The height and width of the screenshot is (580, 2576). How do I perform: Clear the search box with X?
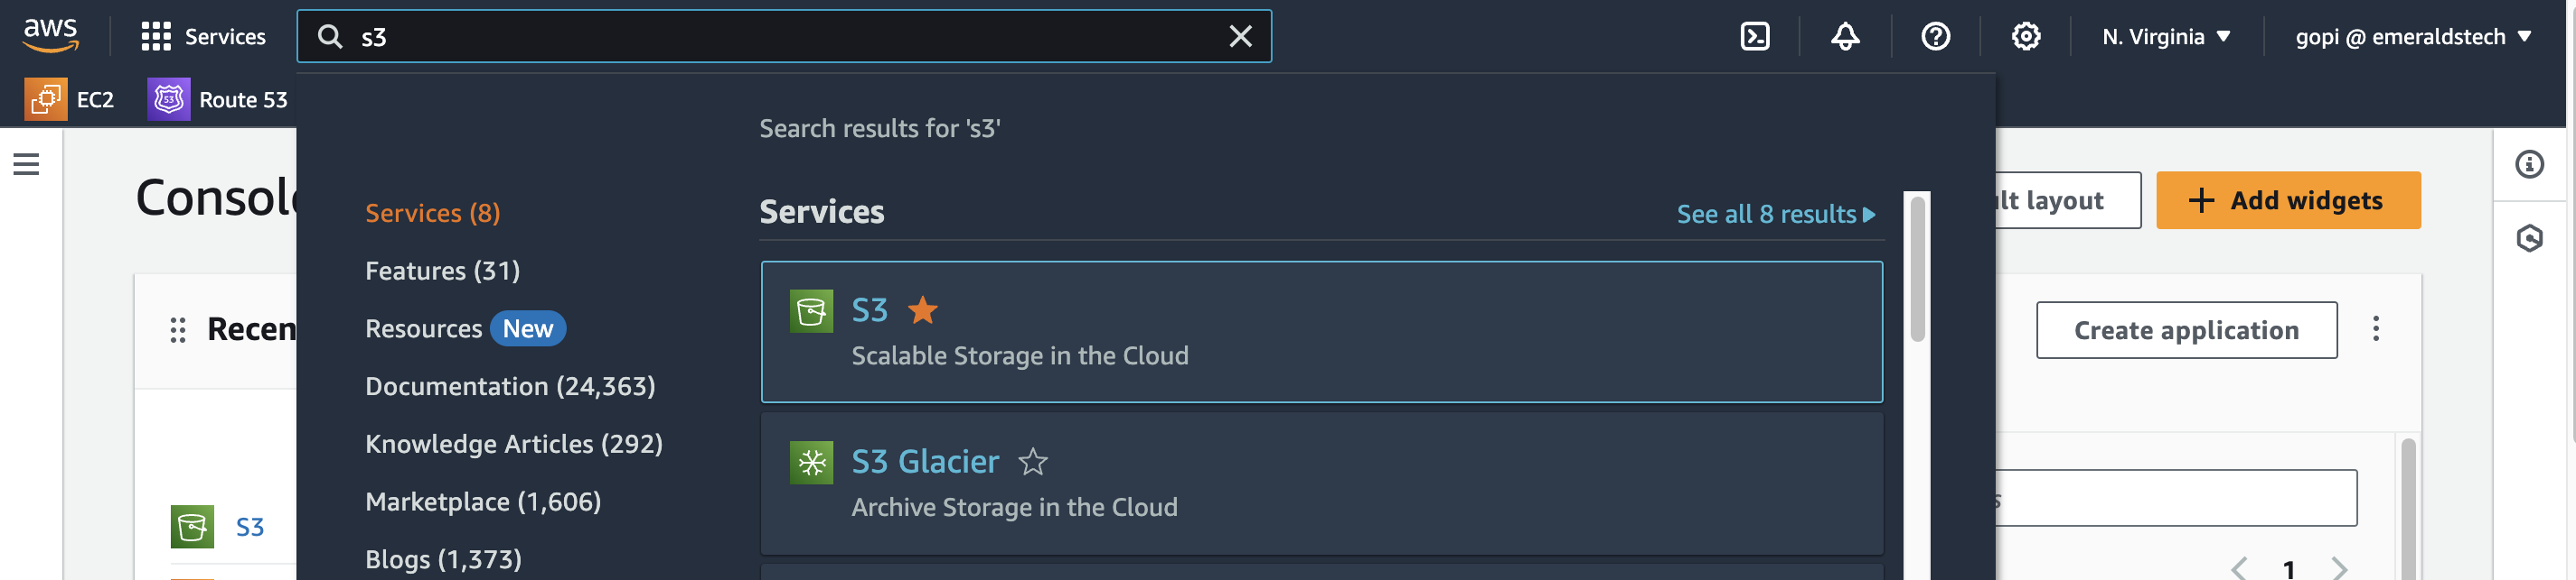pyautogui.click(x=1240, y=37)
